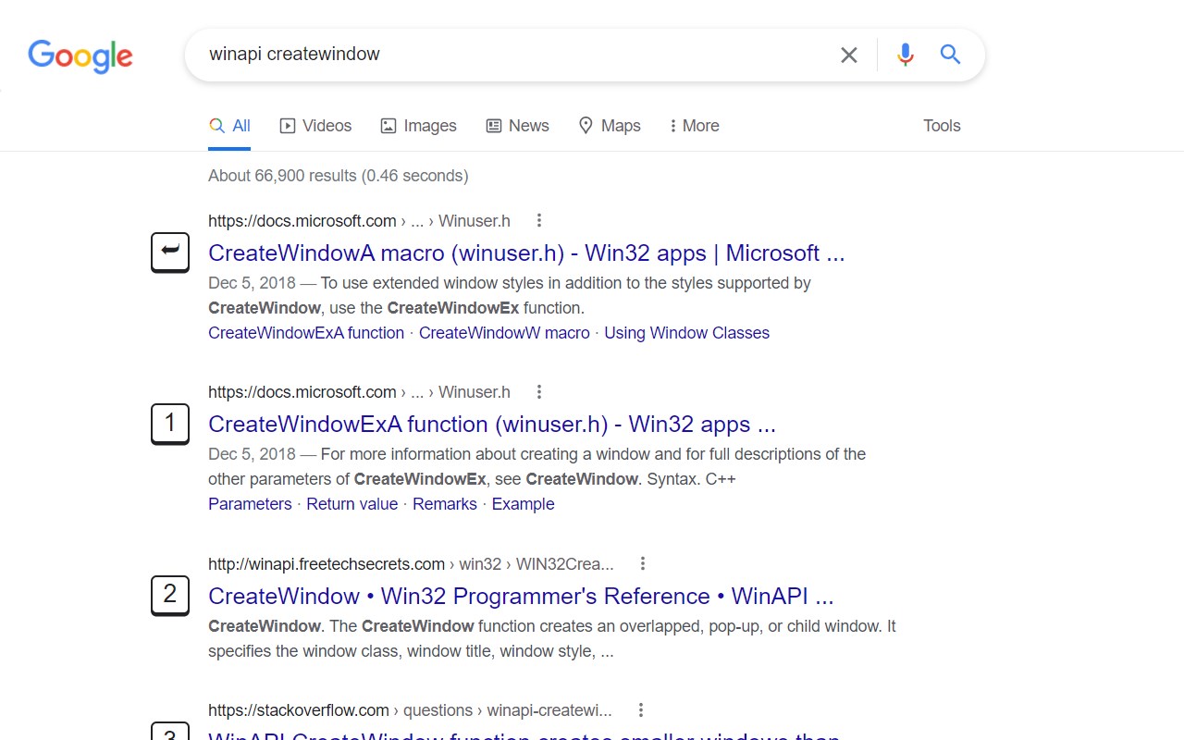This screenshot has width=1184, height=740.
Task: Open the Return value sitelink
Action: (x=351, y=504)
